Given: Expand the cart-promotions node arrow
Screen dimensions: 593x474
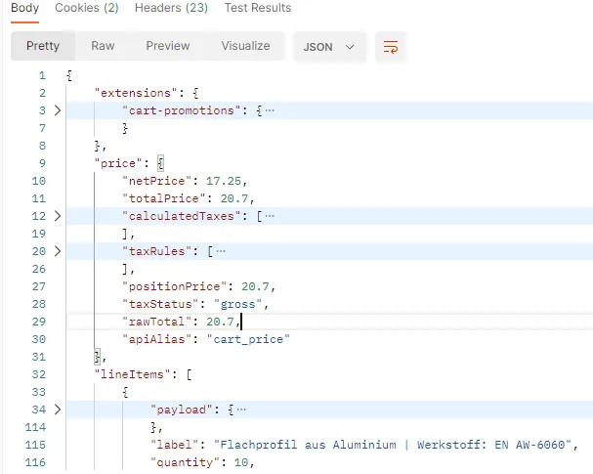Looking at the screenshot, I should 58,110.
